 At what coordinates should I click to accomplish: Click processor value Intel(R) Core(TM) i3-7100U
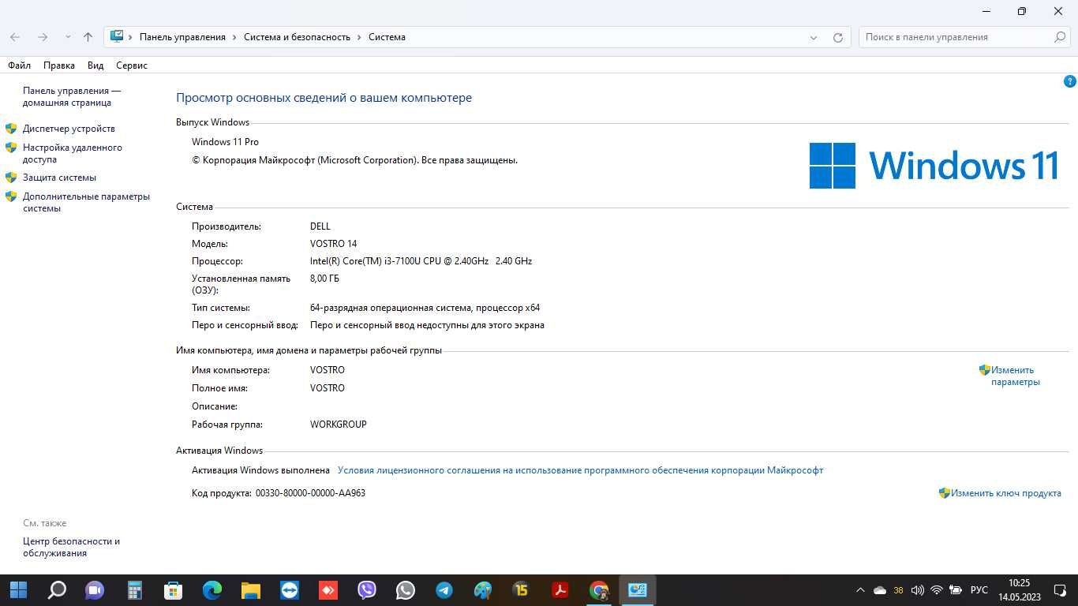(421, 261)
